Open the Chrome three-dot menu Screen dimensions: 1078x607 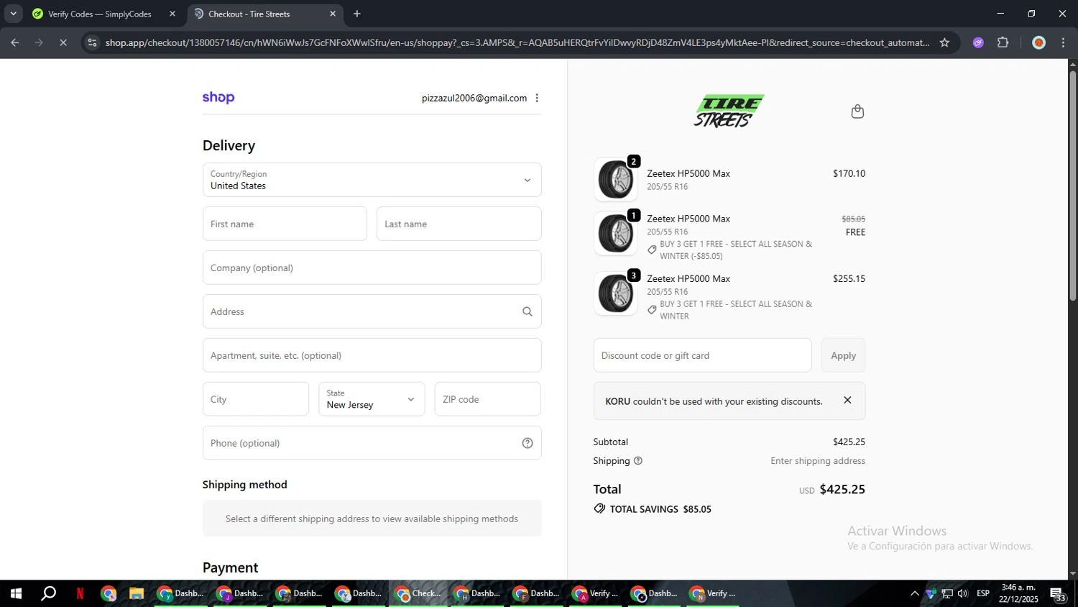pyautogui.click(x=1063, y=42)
